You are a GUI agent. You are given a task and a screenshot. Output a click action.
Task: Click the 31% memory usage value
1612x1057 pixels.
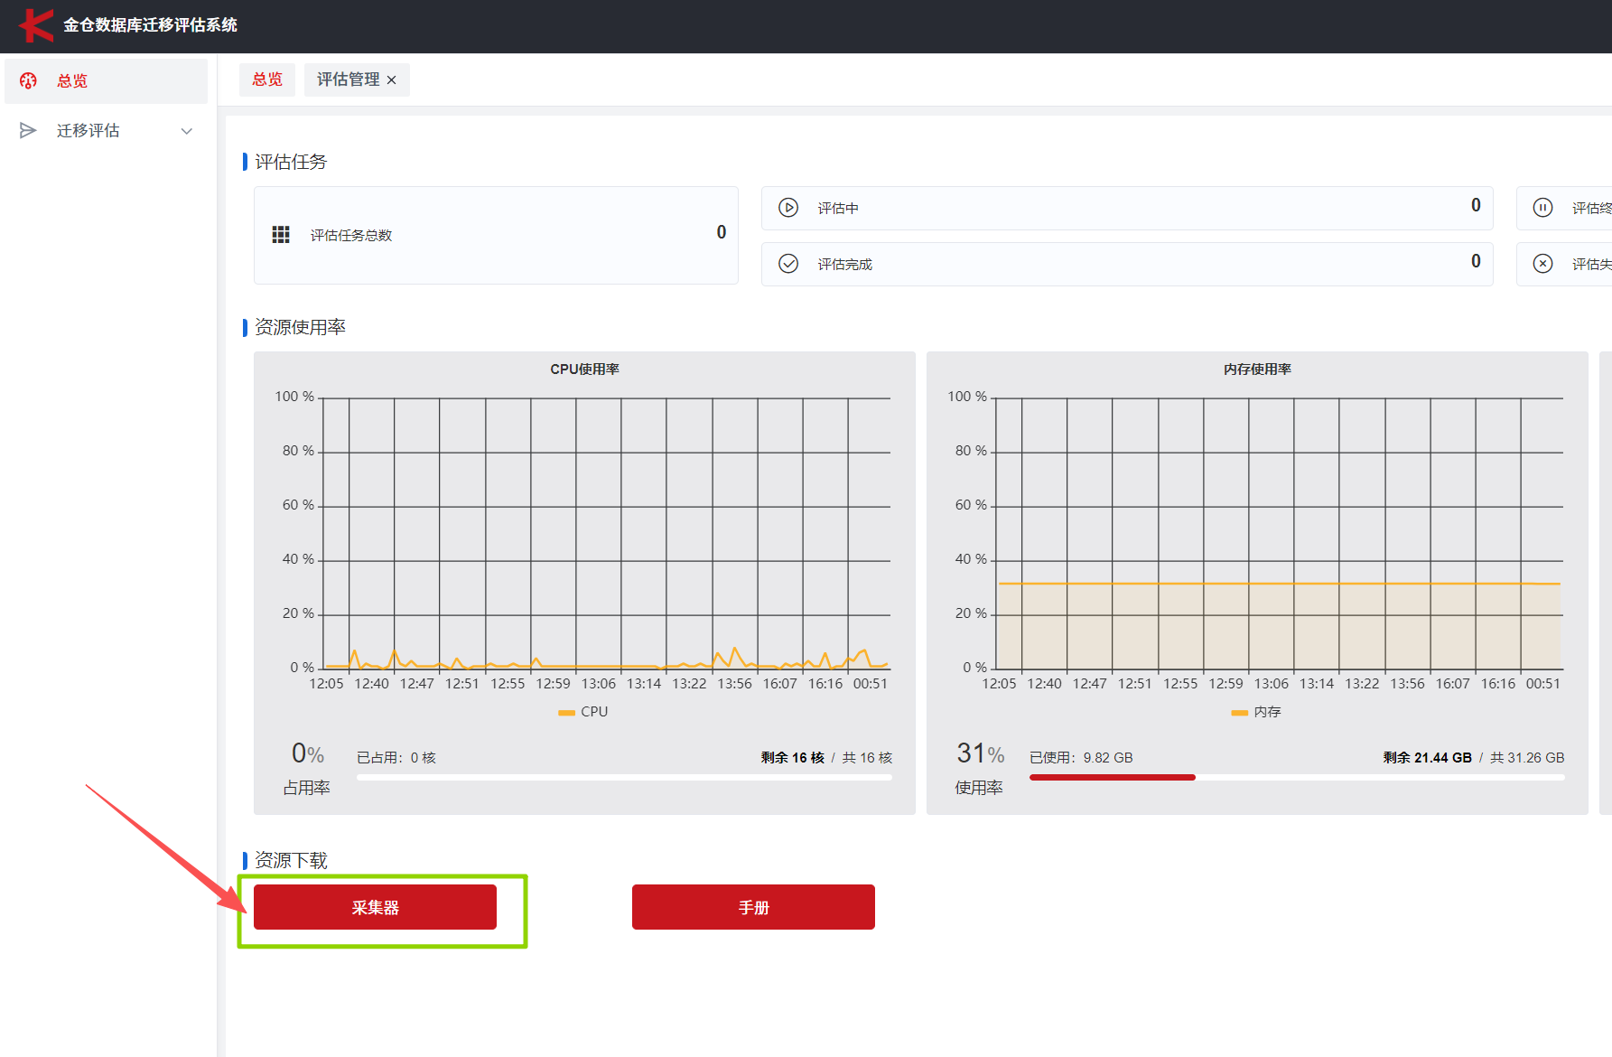(981, 753)
